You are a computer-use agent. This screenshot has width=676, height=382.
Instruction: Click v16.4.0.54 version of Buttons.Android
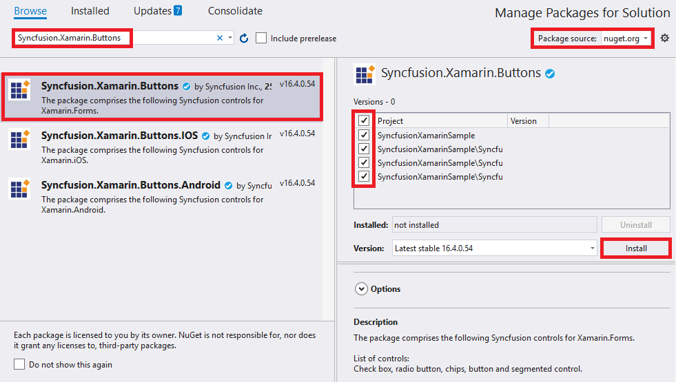click(x=297, y=183)
